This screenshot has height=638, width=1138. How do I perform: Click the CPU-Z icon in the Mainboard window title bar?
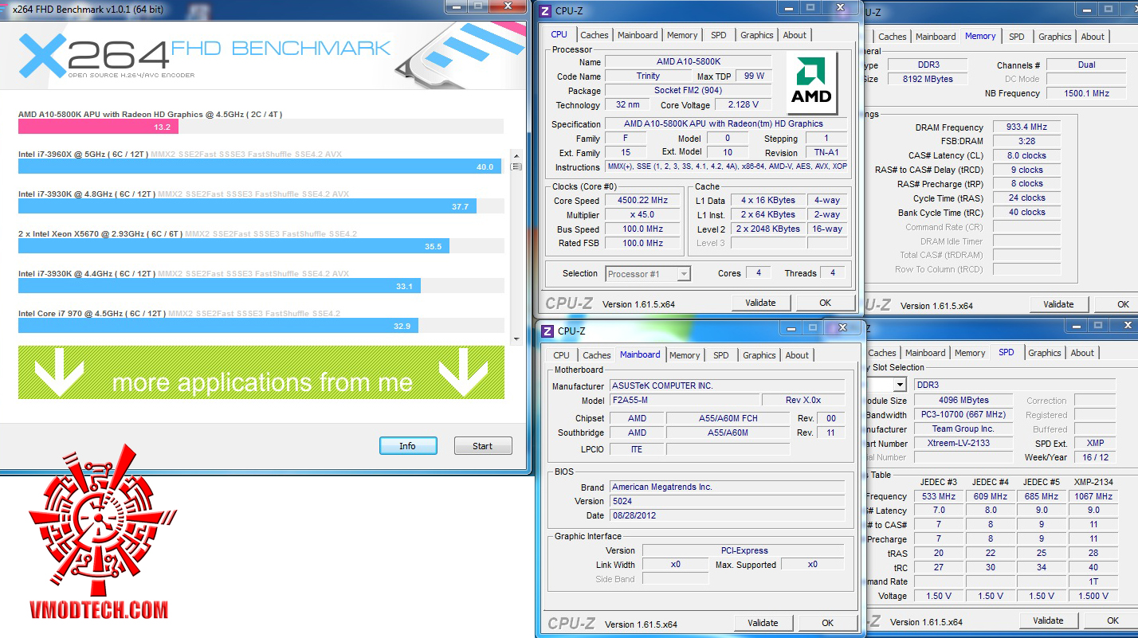pyautogui.click(x=547, y=331)
